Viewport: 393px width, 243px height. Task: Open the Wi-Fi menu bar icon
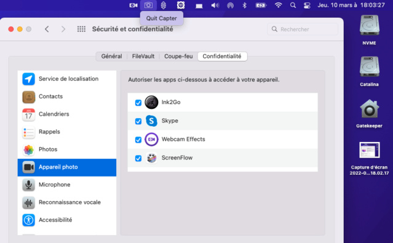tap(278, 5)
